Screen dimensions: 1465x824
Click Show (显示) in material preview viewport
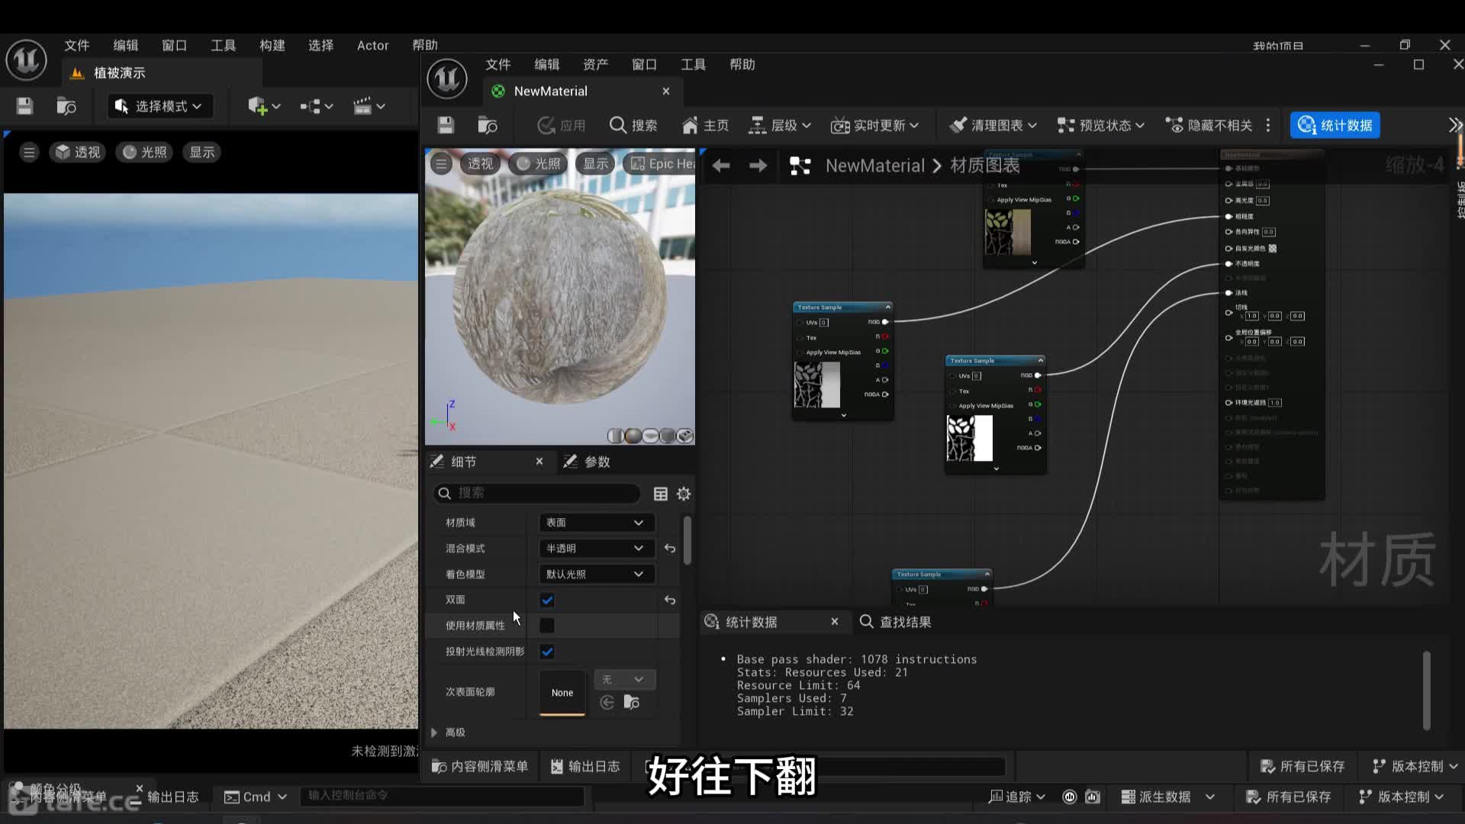(595, 163)
